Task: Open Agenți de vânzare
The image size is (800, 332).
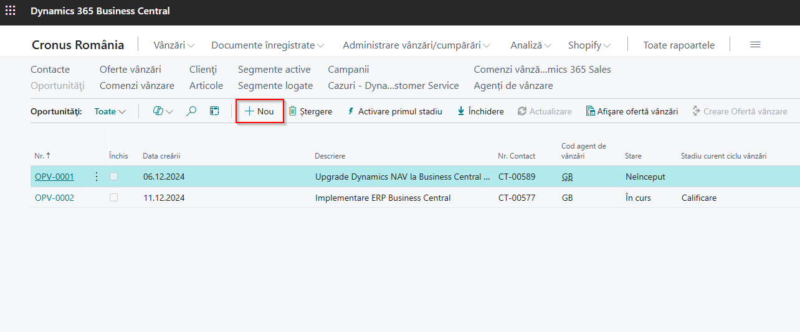Action: tap(513, 85)
